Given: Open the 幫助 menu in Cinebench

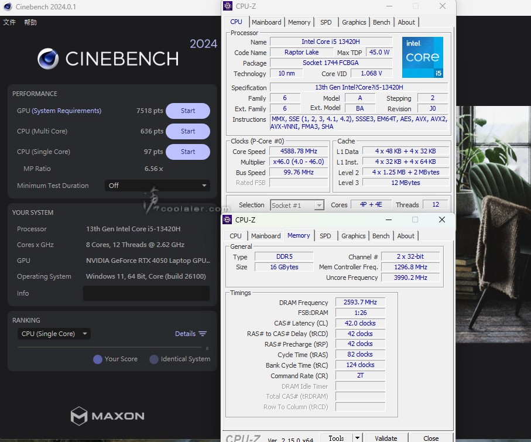Looking at the screenshot, I should pyautogui.click(x=30, y=22).
